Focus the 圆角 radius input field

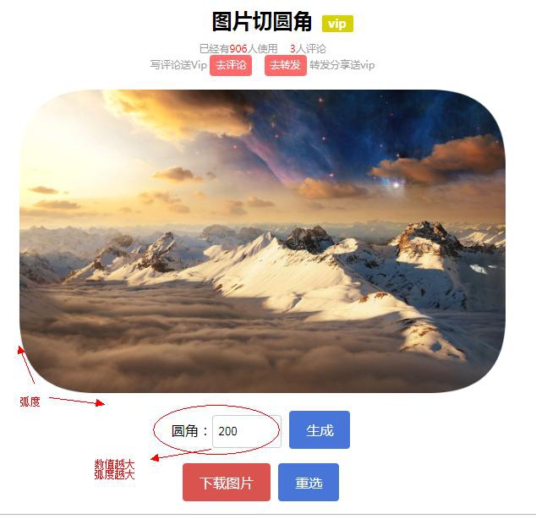point(247,431)
